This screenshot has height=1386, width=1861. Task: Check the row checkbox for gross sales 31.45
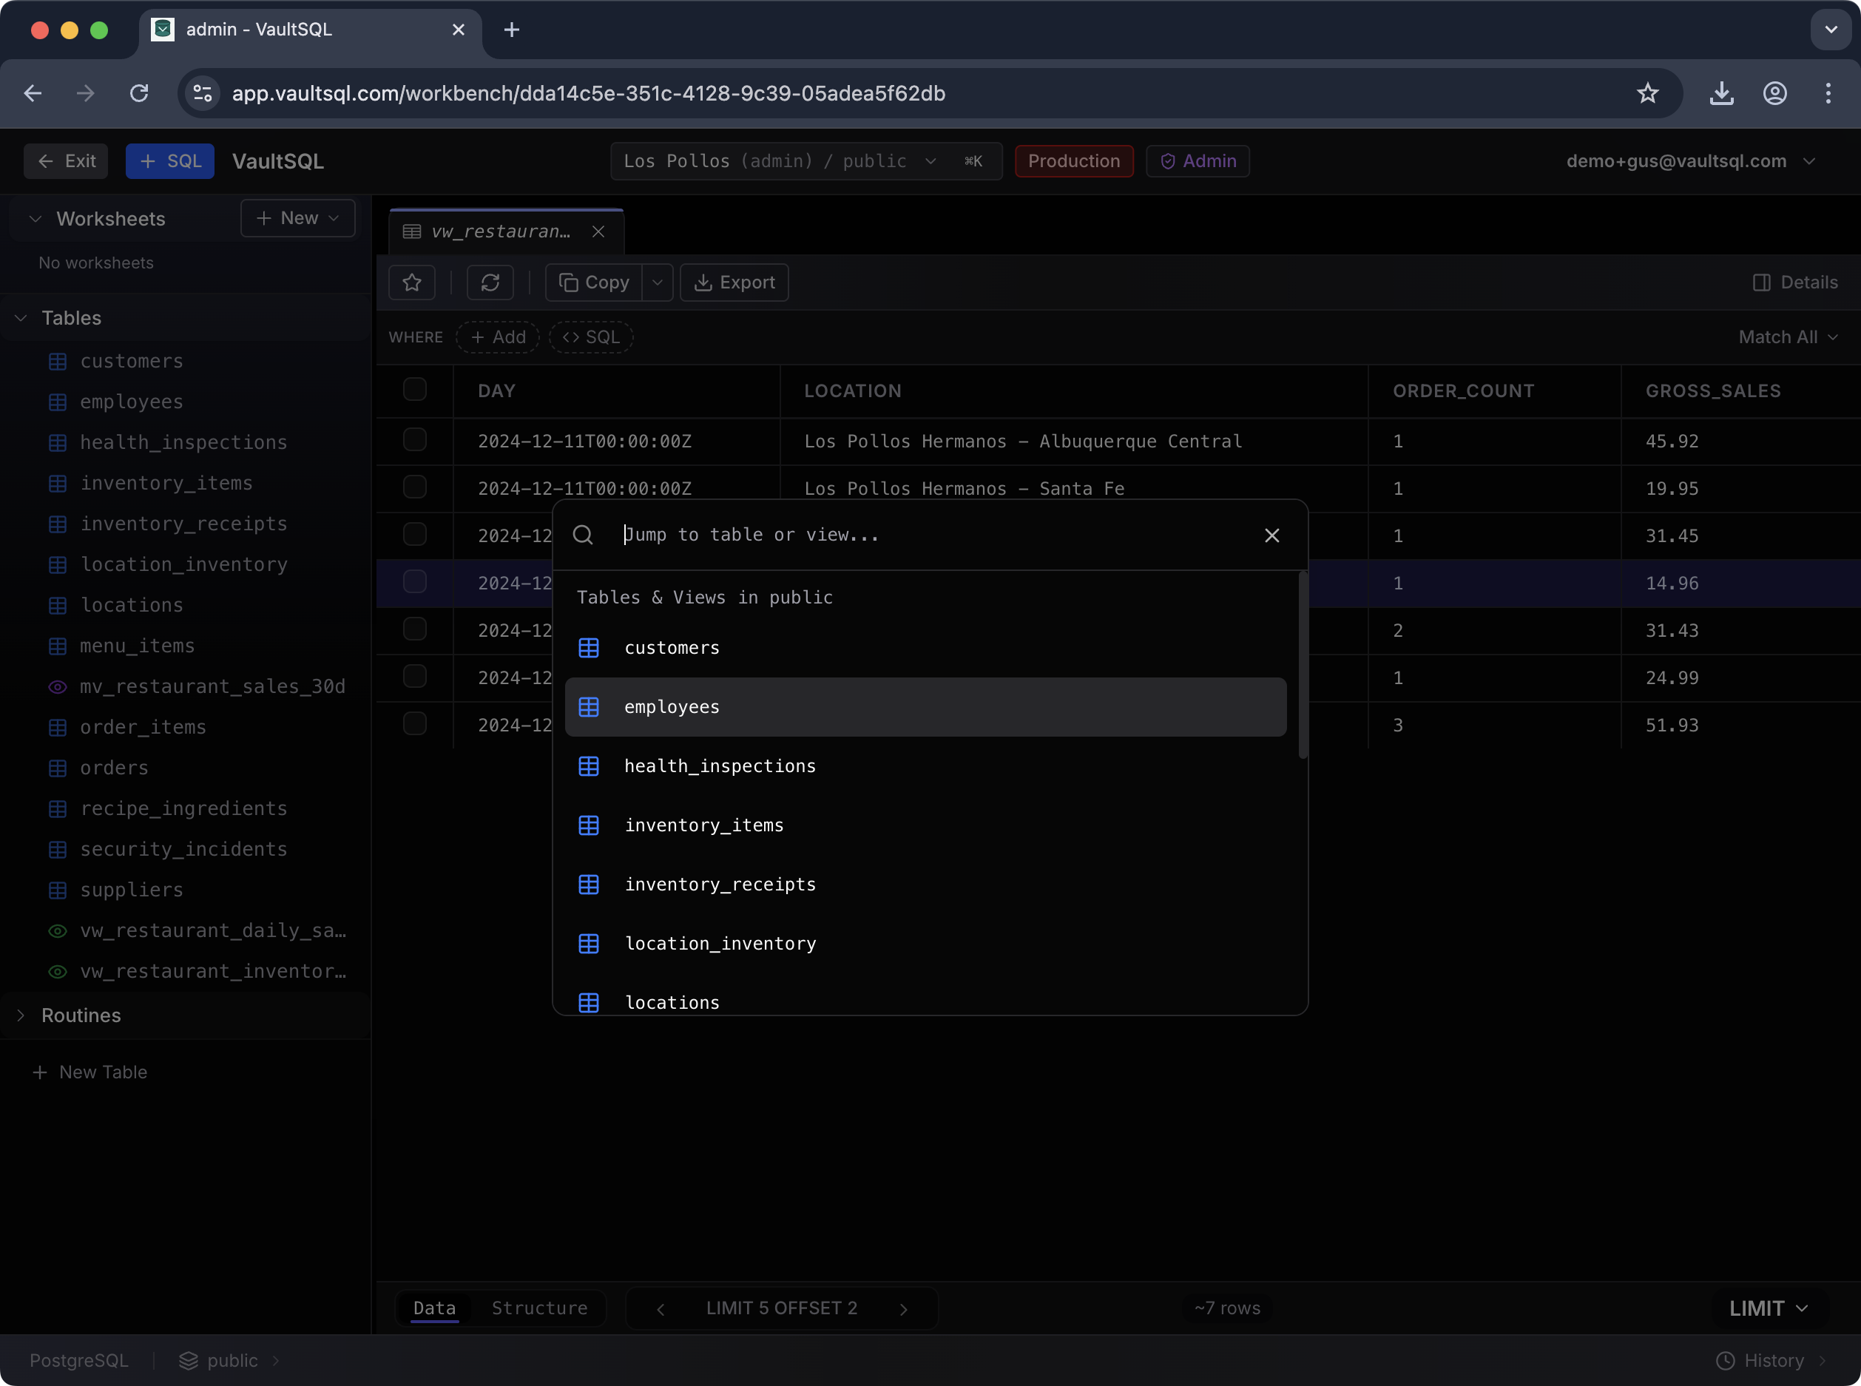(x=414, y=535)
